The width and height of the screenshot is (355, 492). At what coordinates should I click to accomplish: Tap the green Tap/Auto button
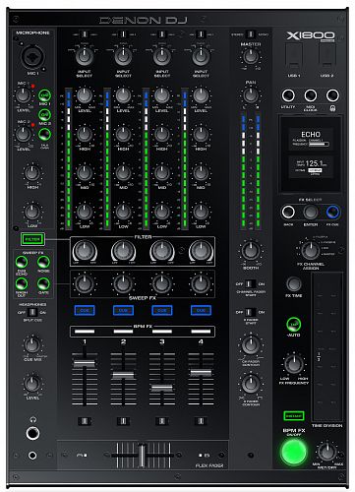[294, 325]
